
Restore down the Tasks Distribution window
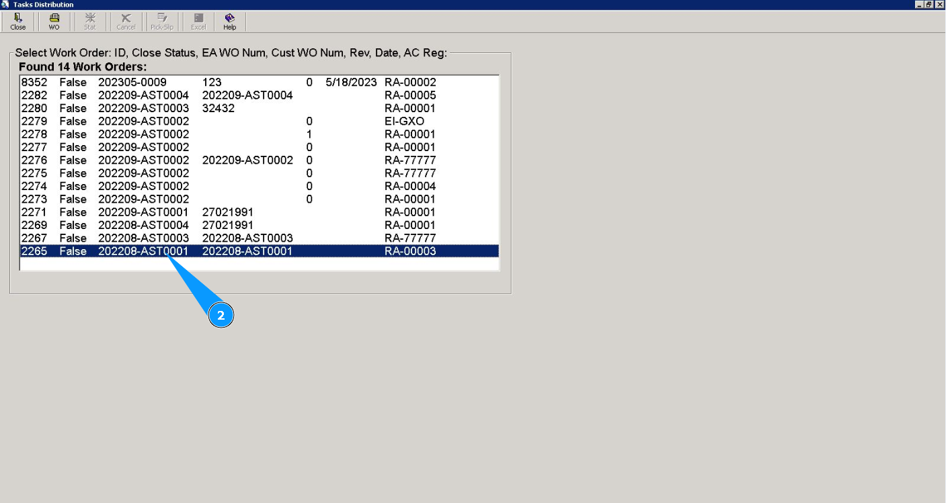click(930, 5)
